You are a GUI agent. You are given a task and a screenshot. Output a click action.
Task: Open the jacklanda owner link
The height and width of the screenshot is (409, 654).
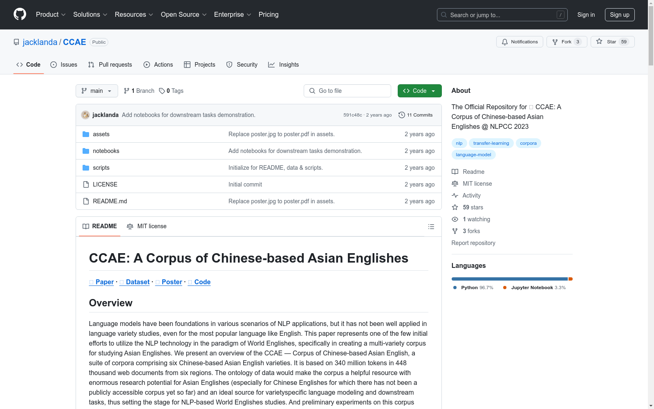[x=40, y=42]
